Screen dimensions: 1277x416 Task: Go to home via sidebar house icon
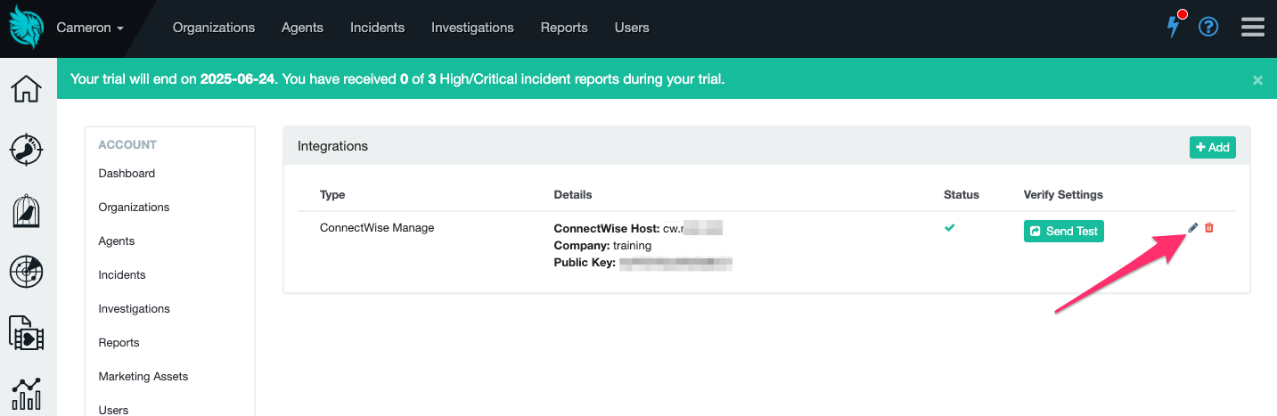26,89
